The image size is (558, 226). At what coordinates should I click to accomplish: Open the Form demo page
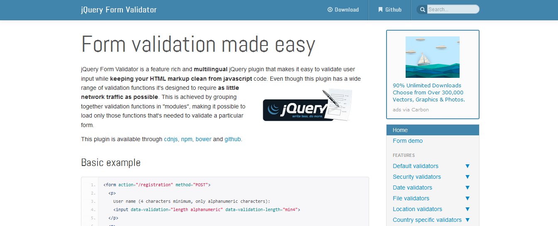click(408, 141)
